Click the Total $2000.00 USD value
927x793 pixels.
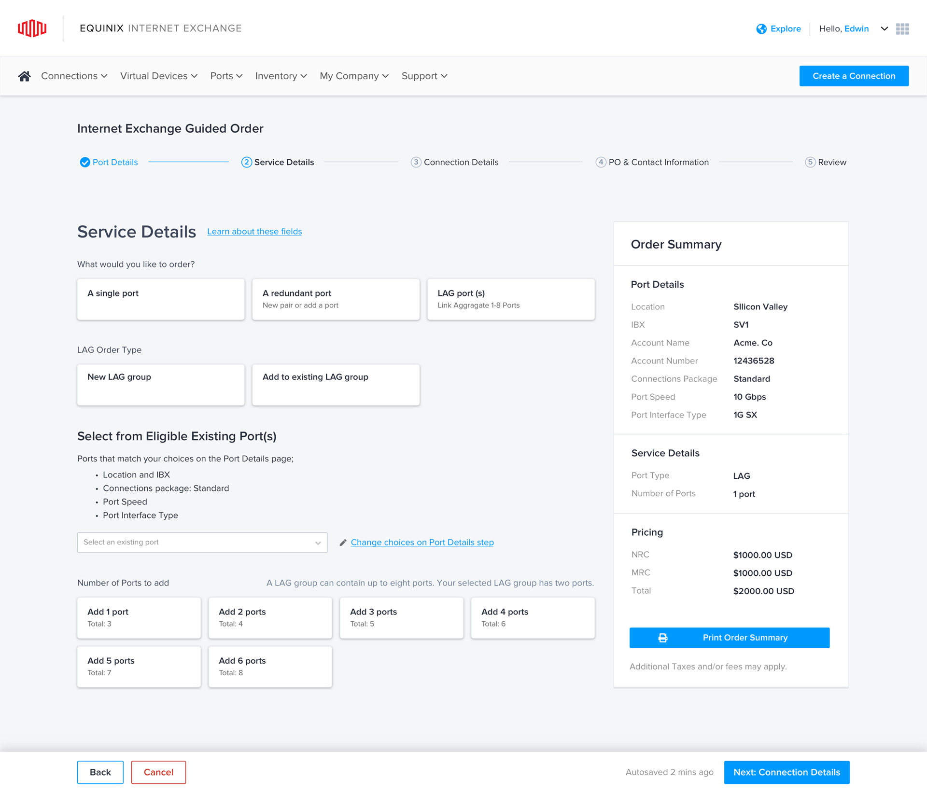pos(763,591)
